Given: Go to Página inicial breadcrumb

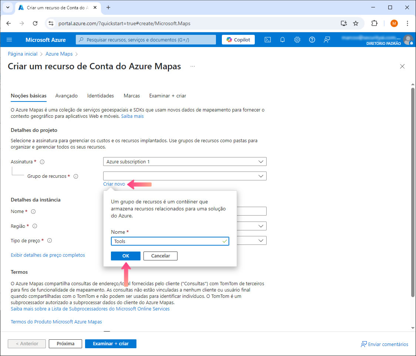Looking at the screenshot, I should [x=23, y=54].
